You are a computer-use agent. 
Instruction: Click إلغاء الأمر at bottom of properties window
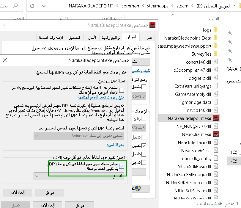[x=48, y=205]
